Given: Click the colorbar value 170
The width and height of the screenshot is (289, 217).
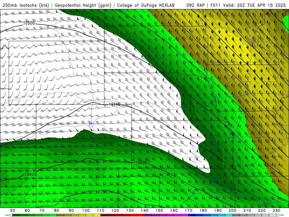Looking at the screenshot, I should pyautogui.click(x=189, y=210).
